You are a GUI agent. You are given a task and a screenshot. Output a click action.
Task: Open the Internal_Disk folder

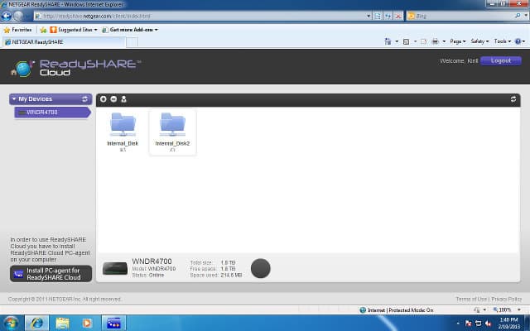(x=123, y=132)
